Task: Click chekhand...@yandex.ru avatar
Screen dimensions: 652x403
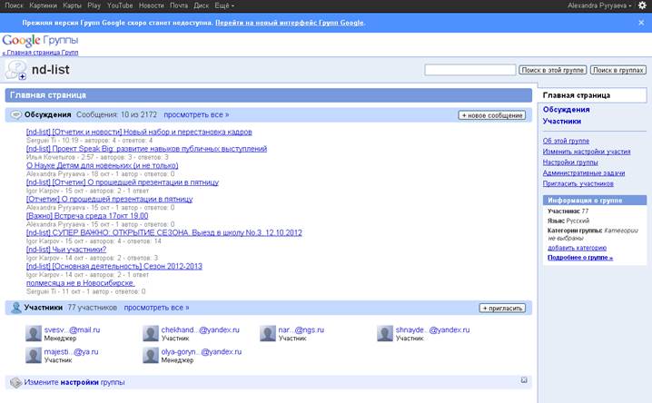Action: pos(151,334)
